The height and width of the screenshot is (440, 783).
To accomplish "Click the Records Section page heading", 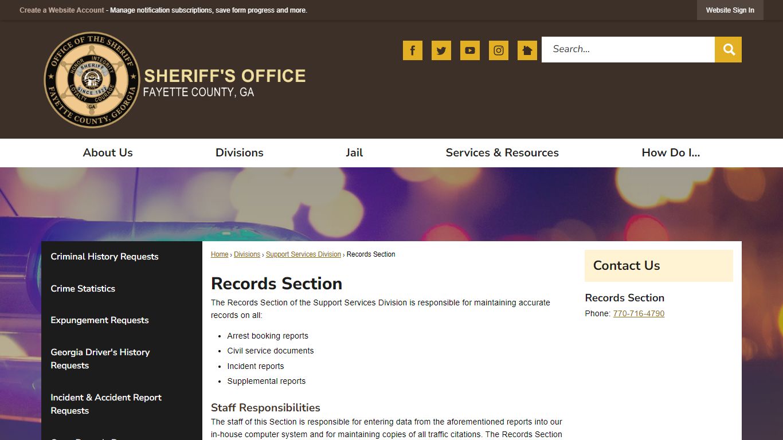I will pos(276,284).
